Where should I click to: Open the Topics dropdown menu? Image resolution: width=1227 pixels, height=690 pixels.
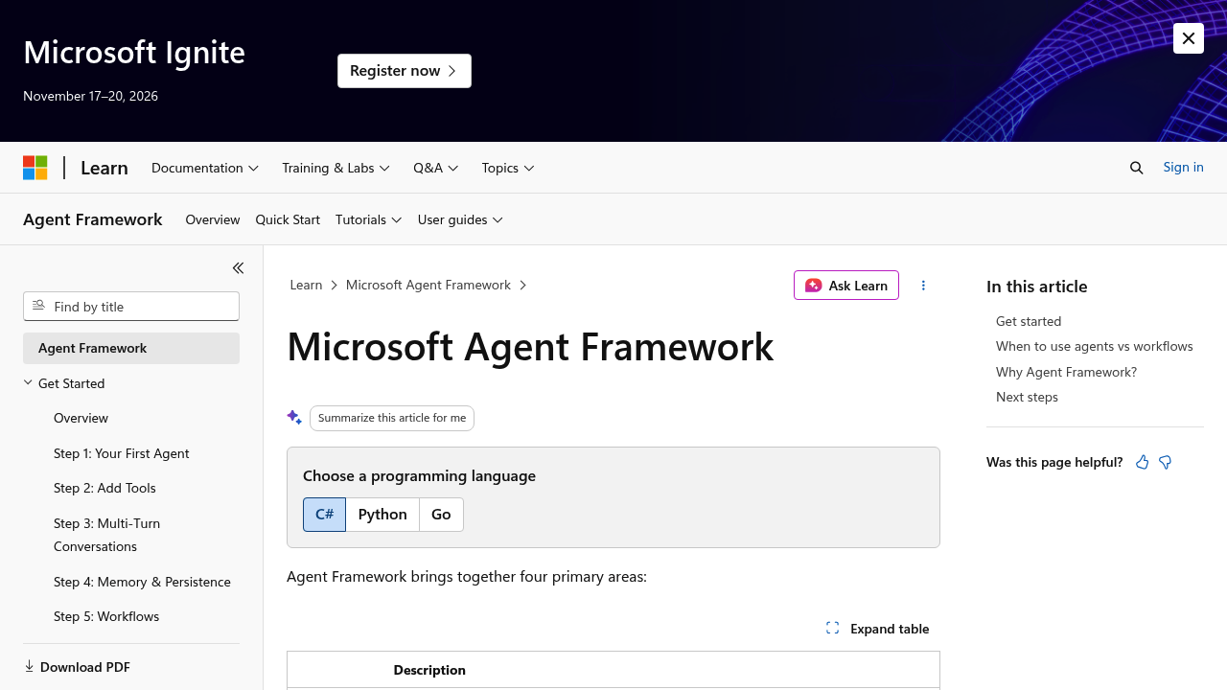(508, 168)
